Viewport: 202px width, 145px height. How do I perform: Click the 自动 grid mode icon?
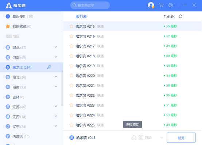click(141, 138)
